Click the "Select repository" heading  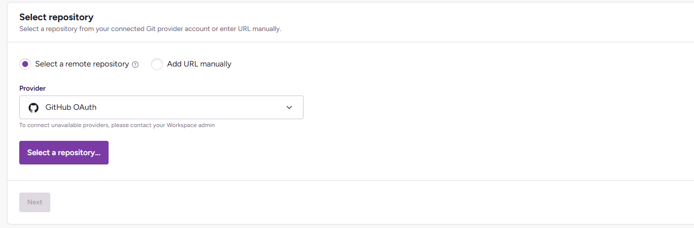coord(56,17)
